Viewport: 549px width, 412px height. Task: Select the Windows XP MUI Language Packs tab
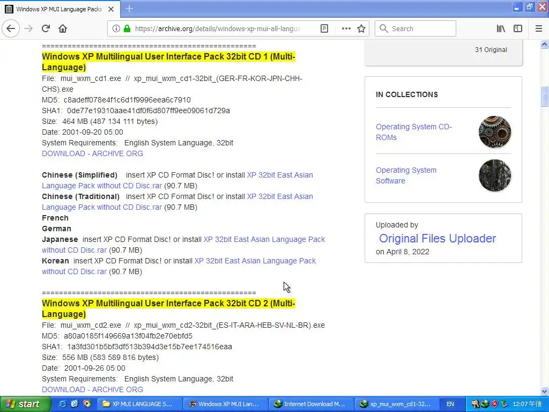59,9
